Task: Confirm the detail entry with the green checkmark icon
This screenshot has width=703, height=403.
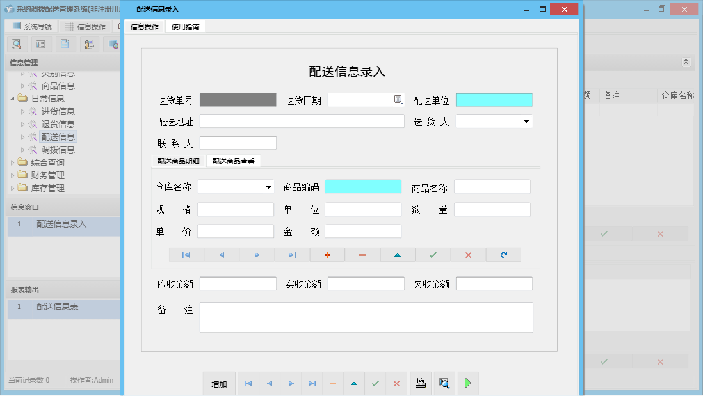Action: click(433, 255)
